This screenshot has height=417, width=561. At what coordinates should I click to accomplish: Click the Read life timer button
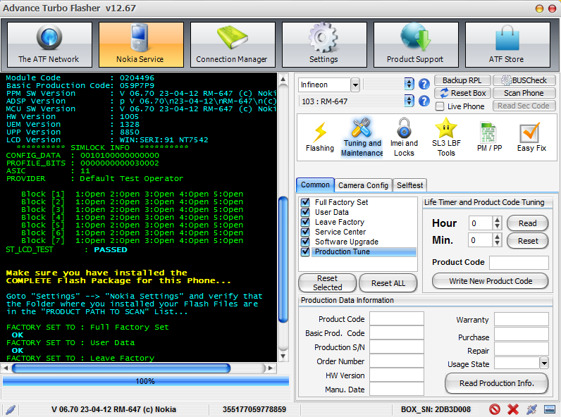528,223
